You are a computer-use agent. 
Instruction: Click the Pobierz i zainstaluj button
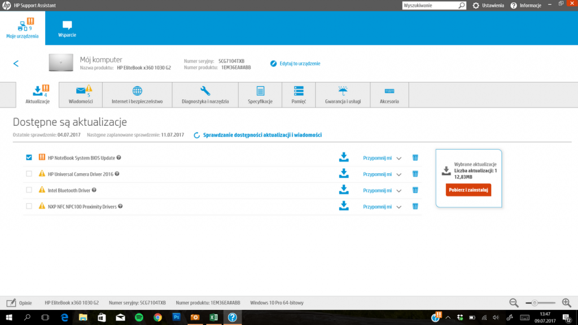[468, 190]
